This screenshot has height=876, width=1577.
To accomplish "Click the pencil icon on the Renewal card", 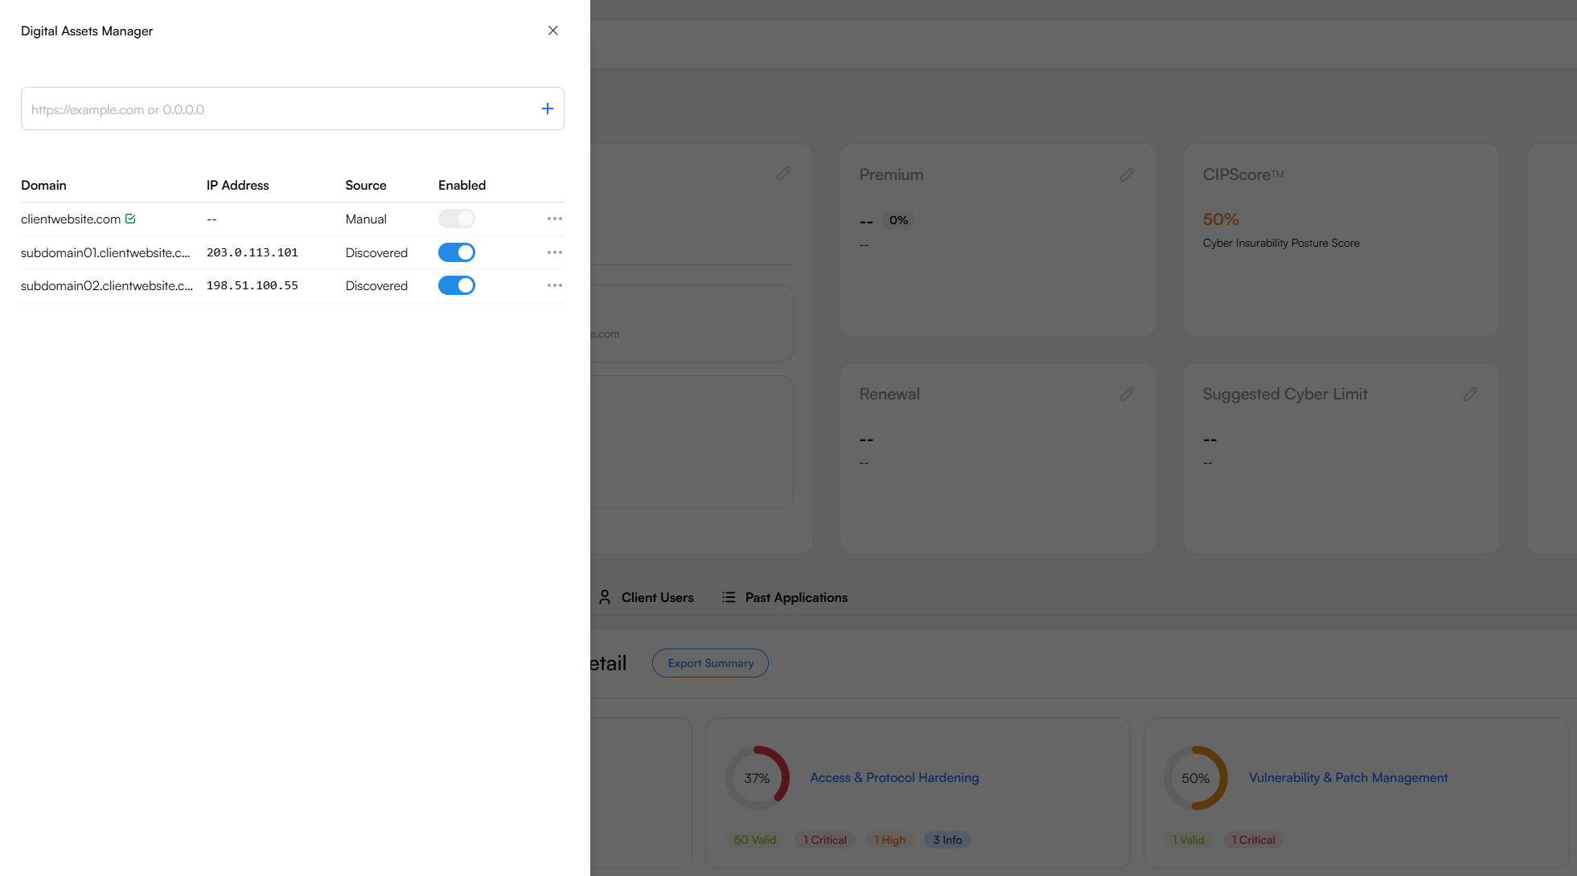I will 1127,393.
